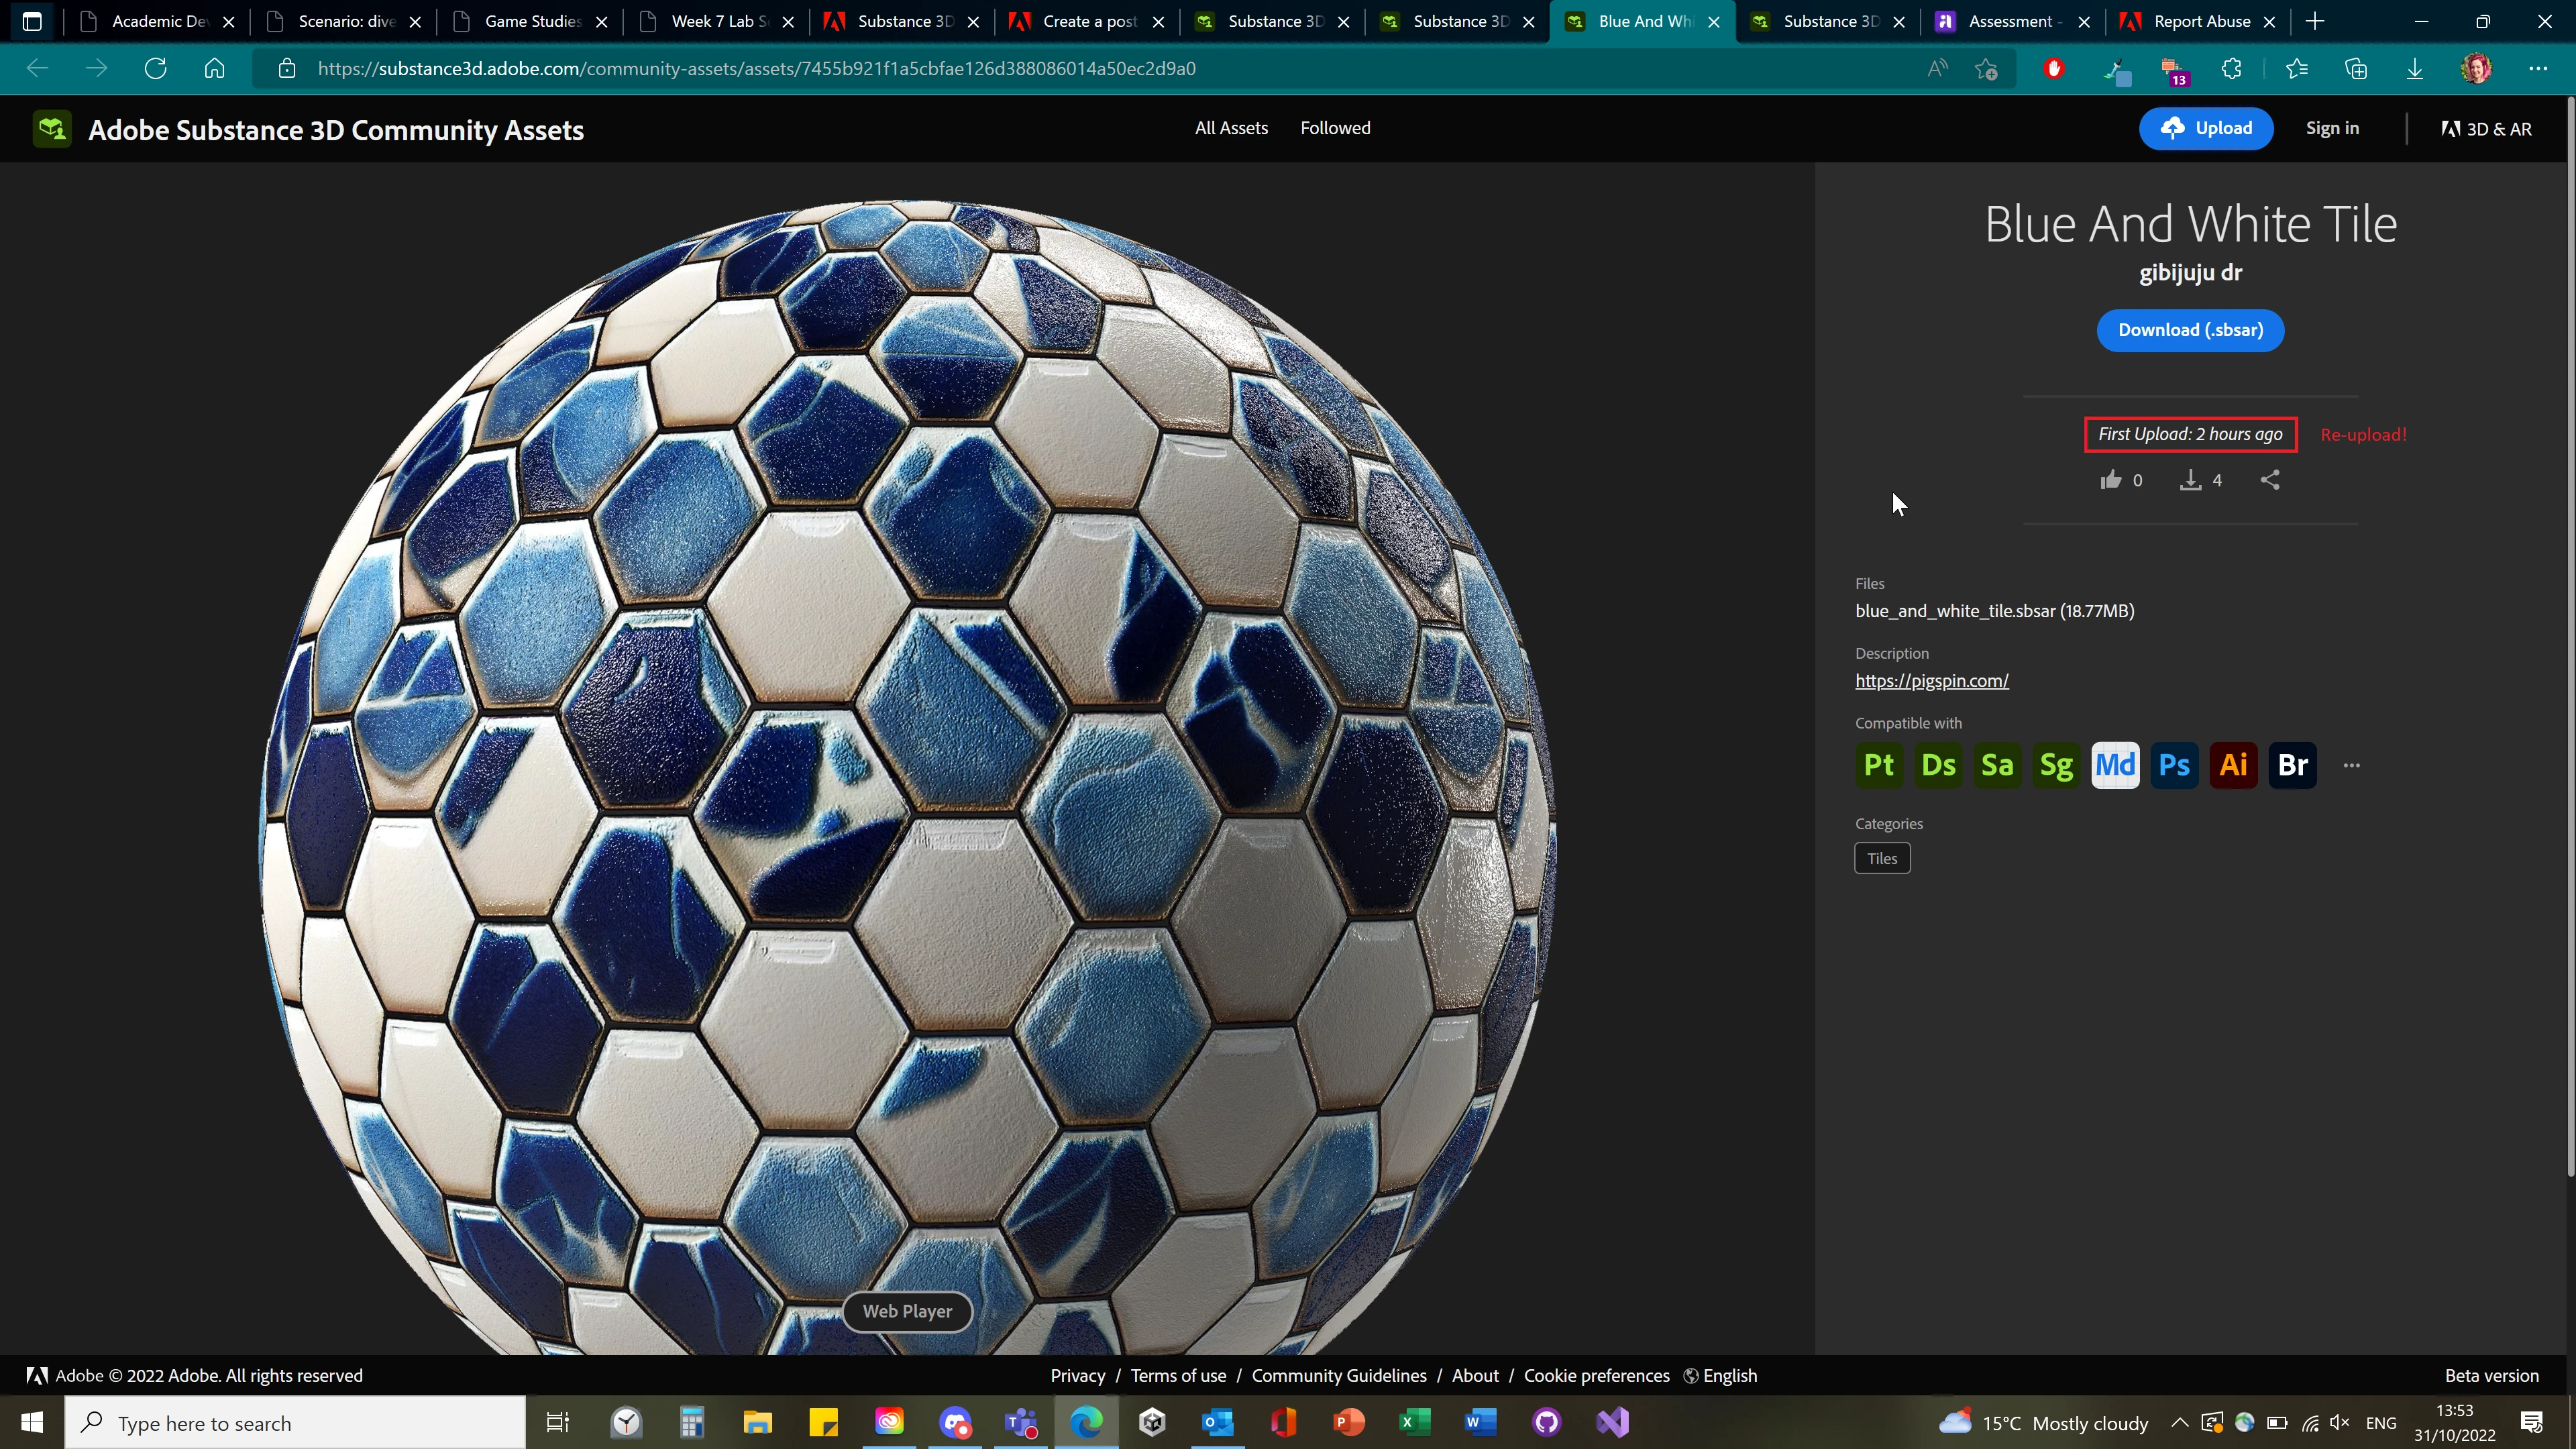This screenshot has width=2576, height=1449.
Task: Open the 3D & AR menu
Action: click(x=2486, y=129)
